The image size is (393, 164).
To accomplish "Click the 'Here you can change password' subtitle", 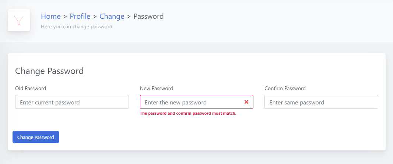I will [x=77, y=26].
